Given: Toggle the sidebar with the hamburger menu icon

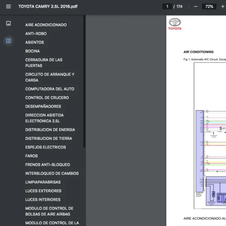Looking at the screenshot, I should pyautogui.click(x=8, y=6).
